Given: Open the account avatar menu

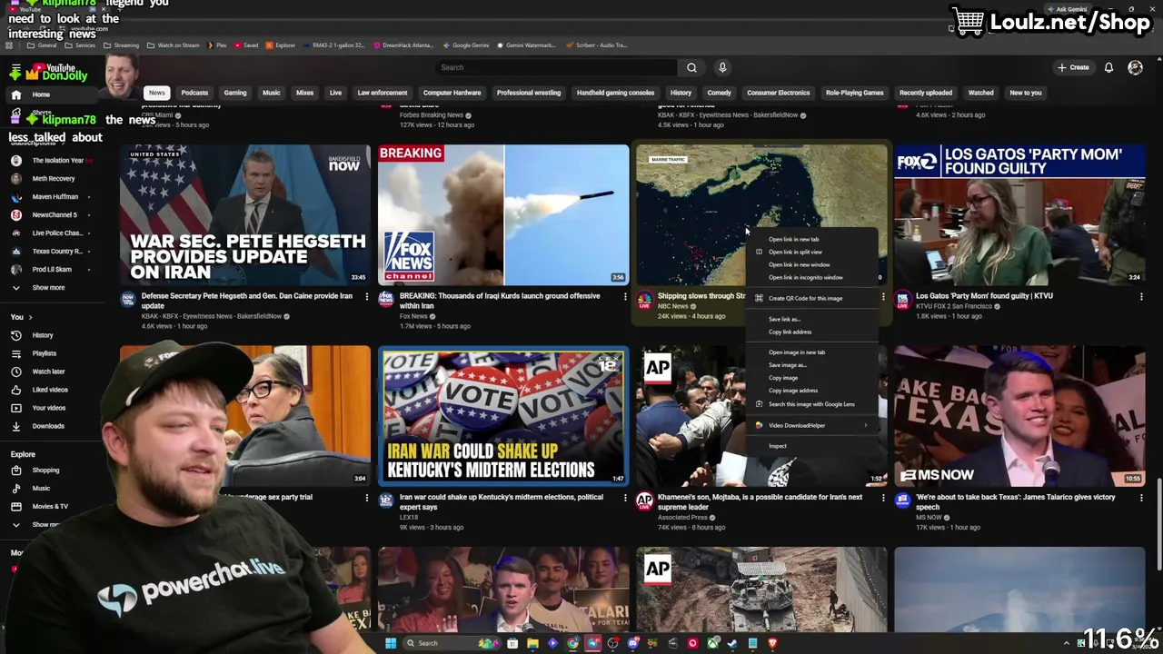Looking at the screenshot, I should coord(1135,67).
